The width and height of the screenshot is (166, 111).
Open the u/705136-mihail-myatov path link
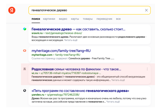click(71, 73)
